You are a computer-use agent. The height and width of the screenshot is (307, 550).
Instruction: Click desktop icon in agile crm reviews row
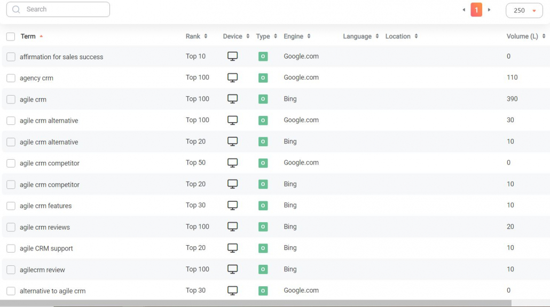233,227
